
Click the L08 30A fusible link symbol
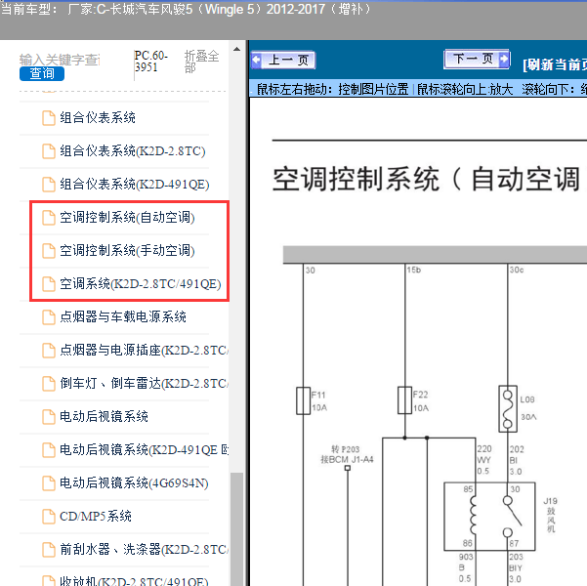click(508, 408)
